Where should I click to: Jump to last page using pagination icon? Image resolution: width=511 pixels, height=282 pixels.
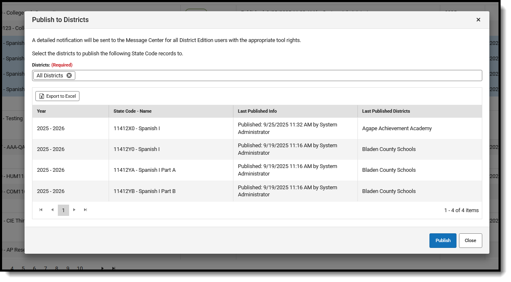[85, 210]
